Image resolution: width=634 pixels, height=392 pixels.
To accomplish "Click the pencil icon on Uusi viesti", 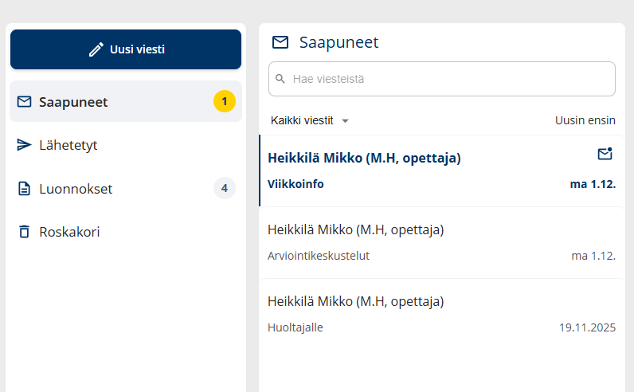I will click(x=96, y=49).
